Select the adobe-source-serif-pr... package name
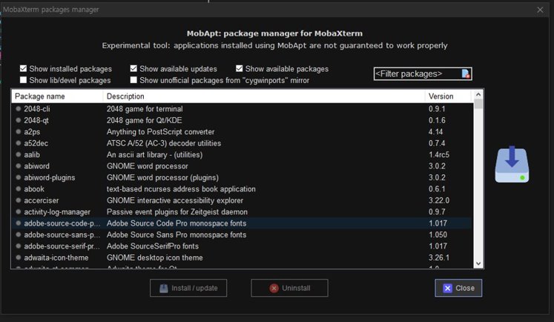Viewport: 554px width, 322px height. click(x=62, y=246)
